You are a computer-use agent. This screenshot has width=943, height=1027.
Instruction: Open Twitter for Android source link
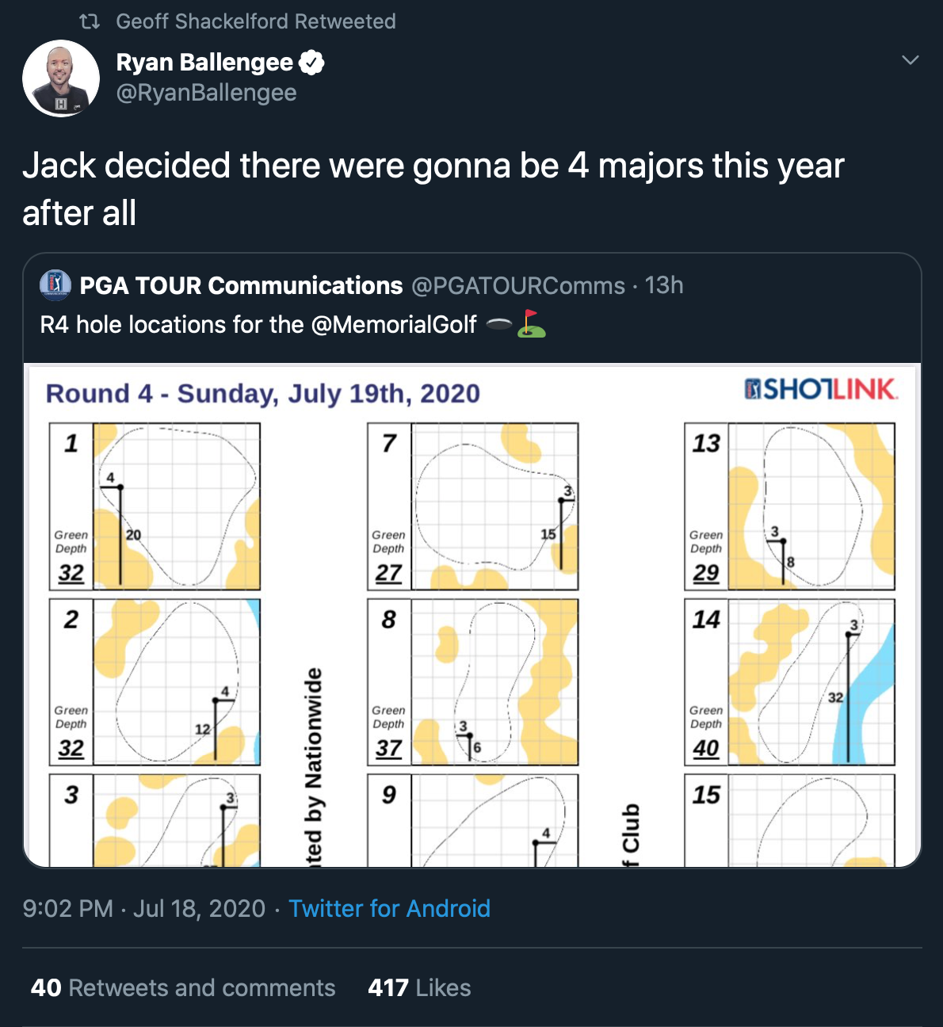click(x=389, y=908)
